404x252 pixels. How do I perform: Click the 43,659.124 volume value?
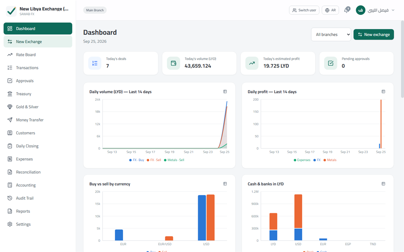click(198, 66)
